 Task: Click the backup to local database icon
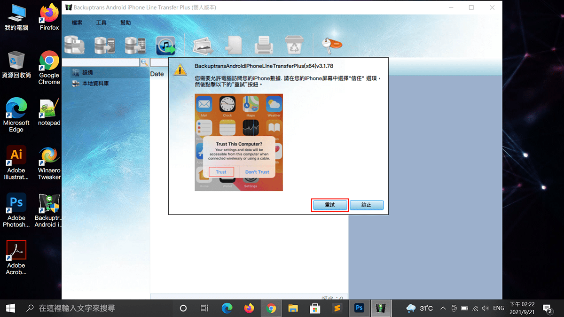click(x=74, y=45)
